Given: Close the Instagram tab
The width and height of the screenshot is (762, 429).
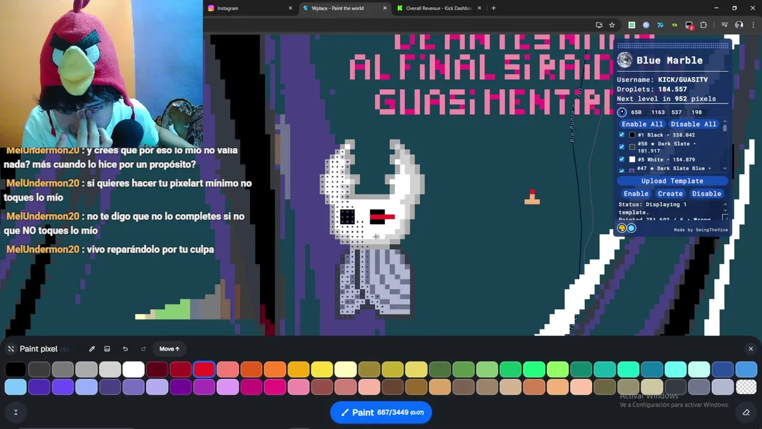Looking at the screenshot, I should (291, 8).
